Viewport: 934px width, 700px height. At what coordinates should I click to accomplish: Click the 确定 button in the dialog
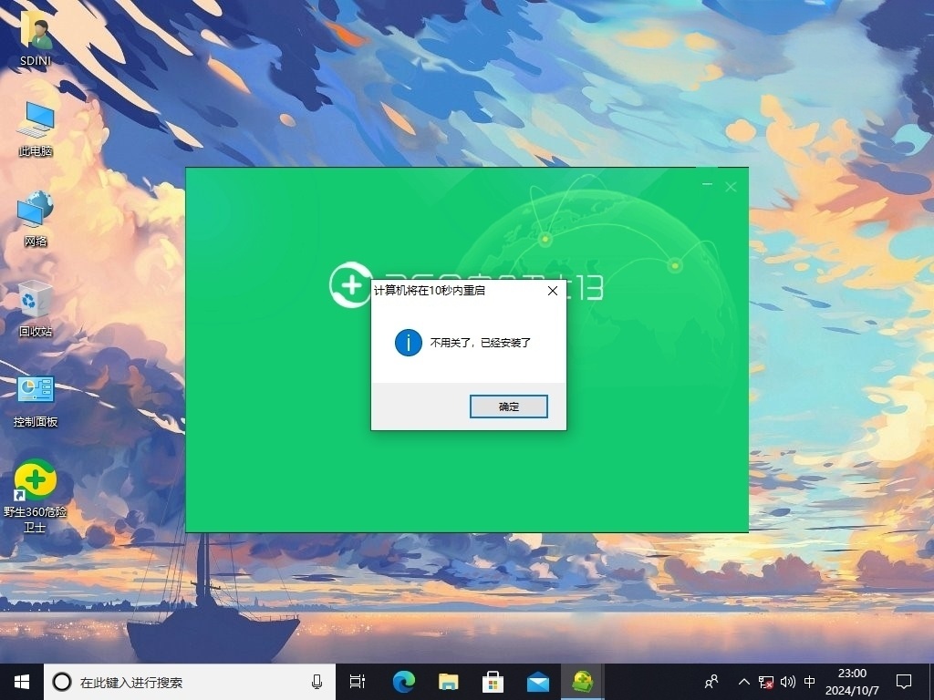point(508,407)
